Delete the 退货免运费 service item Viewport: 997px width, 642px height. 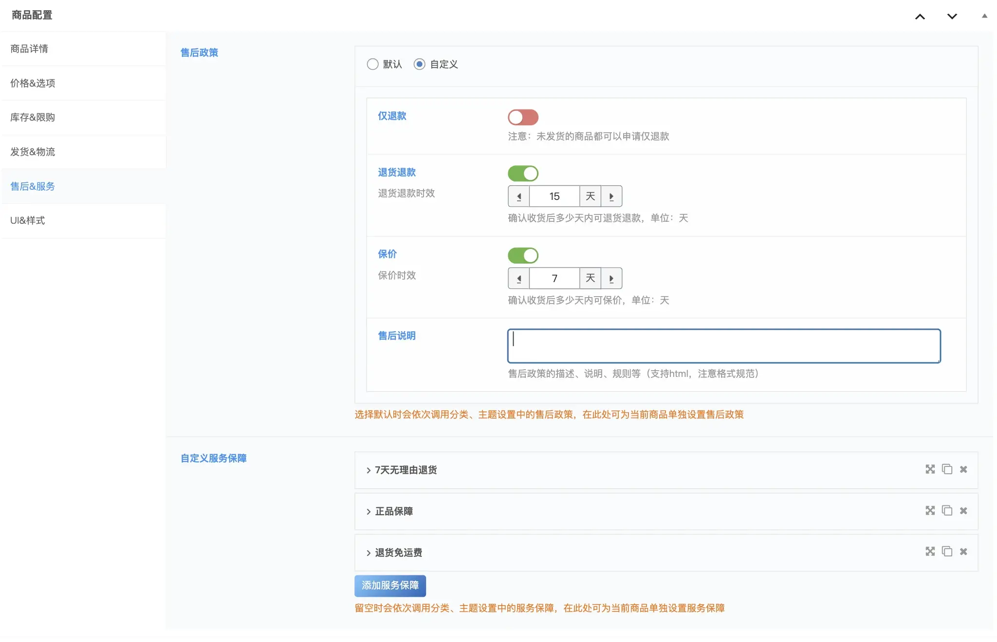click(963, 552)
